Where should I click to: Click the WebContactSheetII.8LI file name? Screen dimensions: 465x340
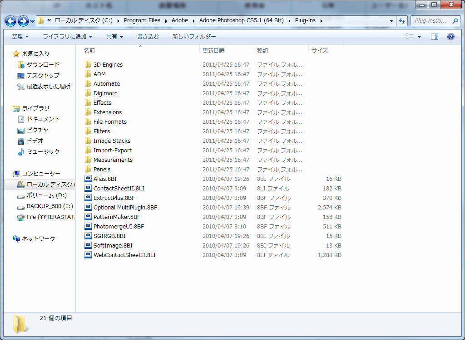pos(124,255)
